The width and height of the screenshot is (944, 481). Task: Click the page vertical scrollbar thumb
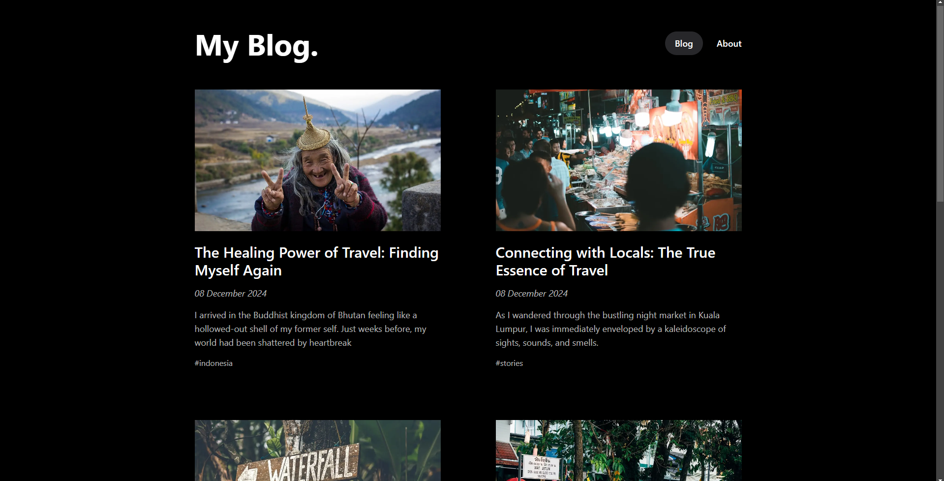[x=940, y=104]
